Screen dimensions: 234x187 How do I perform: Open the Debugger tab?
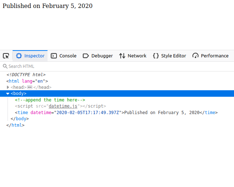tap(98, 56)
